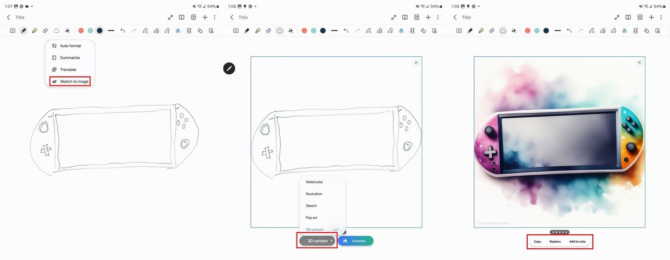Image resolution: width=670 pixels, height=260 pixels.
Task: Select the checked 3D cartoon style entry
Action: (x=322, y=229)
